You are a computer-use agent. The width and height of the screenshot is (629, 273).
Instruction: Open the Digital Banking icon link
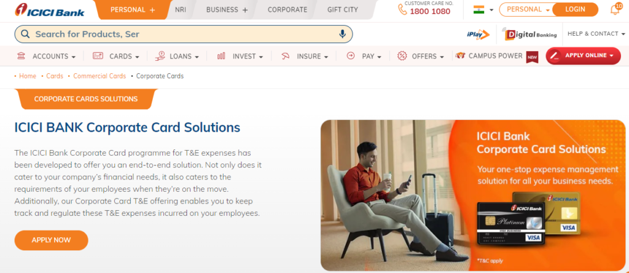531,34
